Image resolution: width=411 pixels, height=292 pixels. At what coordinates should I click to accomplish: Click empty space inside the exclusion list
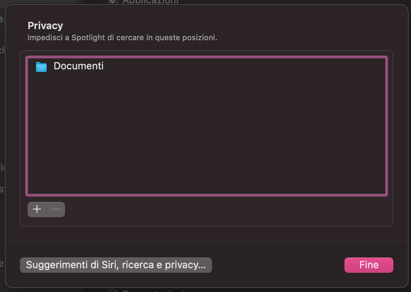(207, 134)
